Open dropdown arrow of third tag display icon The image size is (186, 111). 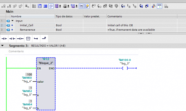(77, 6)
